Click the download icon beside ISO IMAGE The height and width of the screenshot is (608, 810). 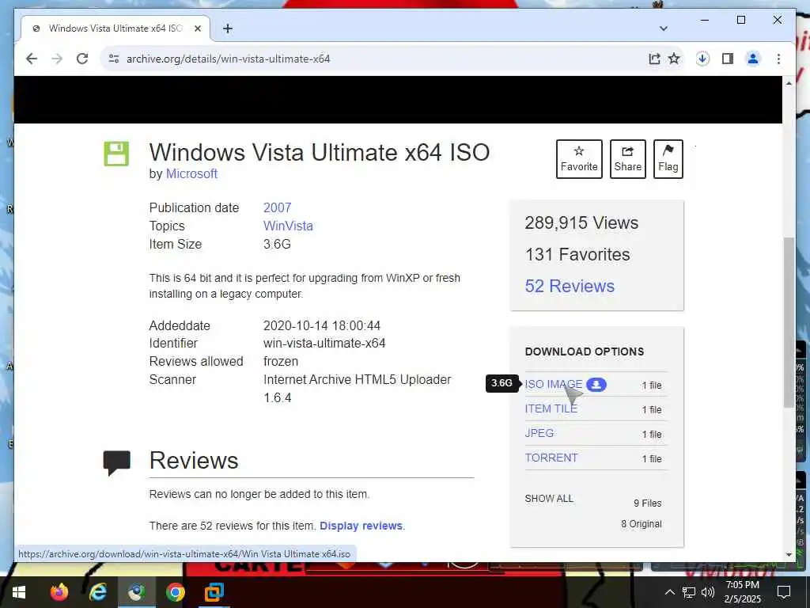click(x=596, y=385)
